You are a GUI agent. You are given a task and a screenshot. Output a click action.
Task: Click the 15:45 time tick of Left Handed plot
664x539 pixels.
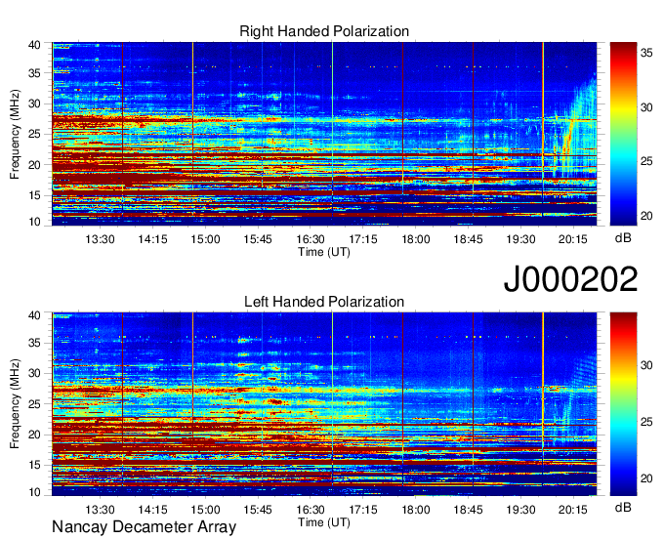(258, 510)
